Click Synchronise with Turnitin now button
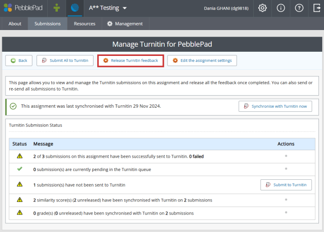324x232 pixels. click(275, 106)
